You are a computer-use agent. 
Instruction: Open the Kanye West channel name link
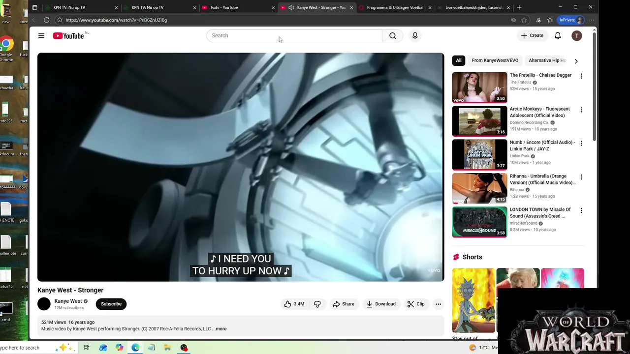(68, 301)
